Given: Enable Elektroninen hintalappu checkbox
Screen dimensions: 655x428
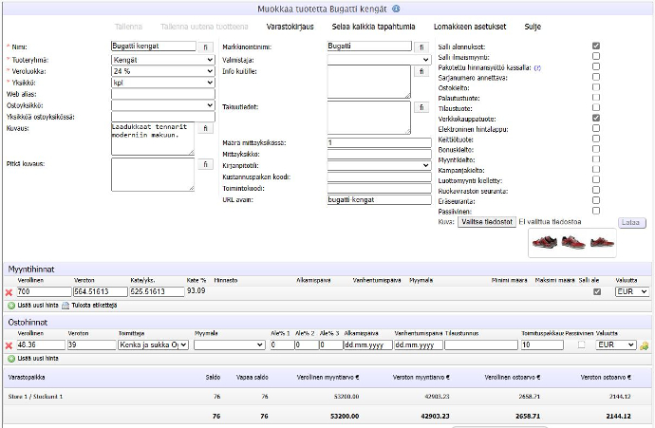Looking at the screenshot, I should point(596,128).
